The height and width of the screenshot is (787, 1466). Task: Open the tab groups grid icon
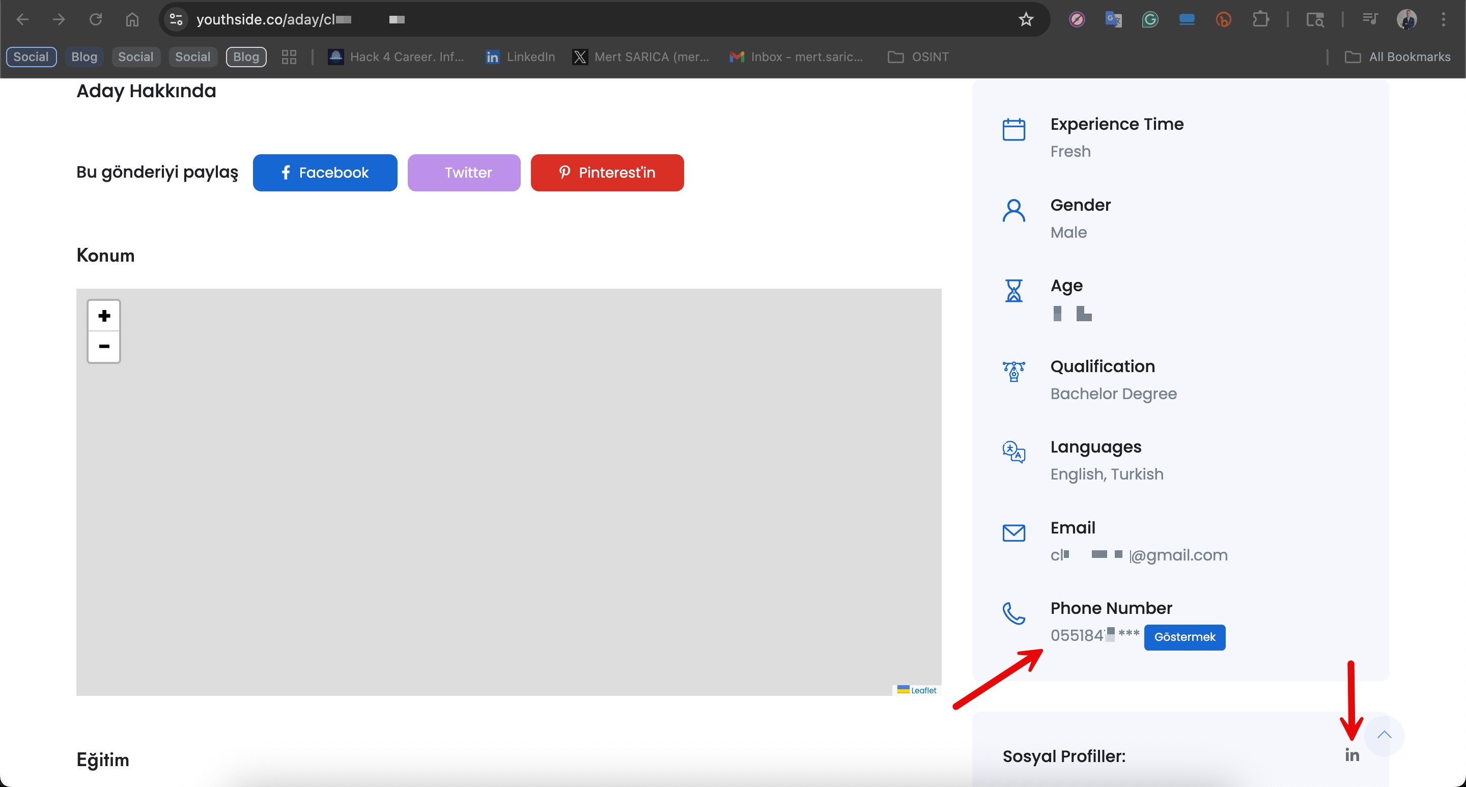coord(289,57)
